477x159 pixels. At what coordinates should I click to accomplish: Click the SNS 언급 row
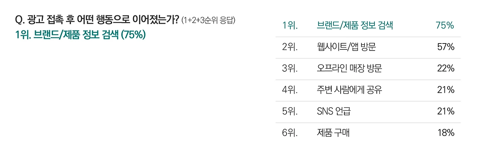[x=368, y=111]
